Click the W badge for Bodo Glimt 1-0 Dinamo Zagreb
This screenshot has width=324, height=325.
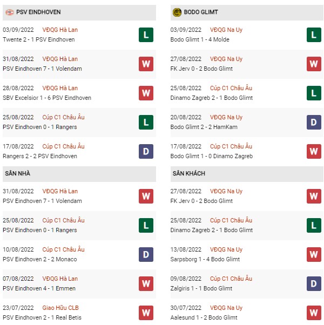(x=314, y=151)
